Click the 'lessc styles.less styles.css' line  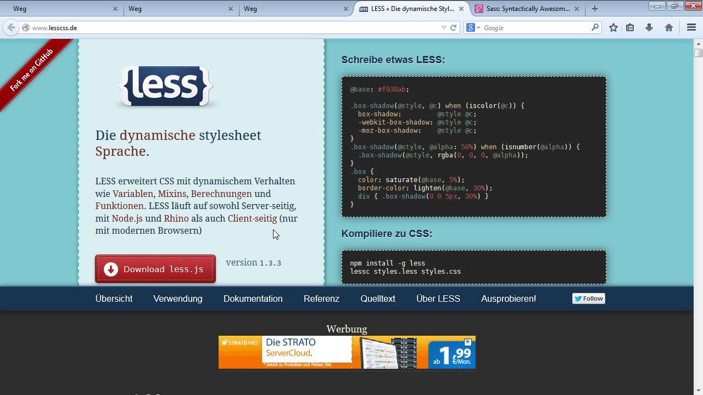pos(405,272)
